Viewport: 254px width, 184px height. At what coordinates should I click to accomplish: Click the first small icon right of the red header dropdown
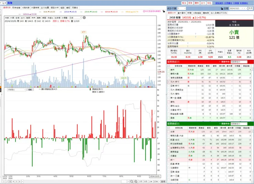tap(249, 62)
